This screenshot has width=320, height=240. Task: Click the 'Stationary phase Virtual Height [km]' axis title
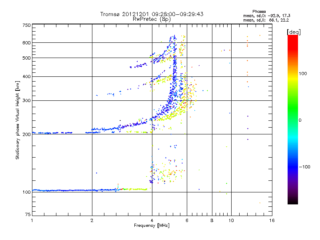click(x=17, y=120)
